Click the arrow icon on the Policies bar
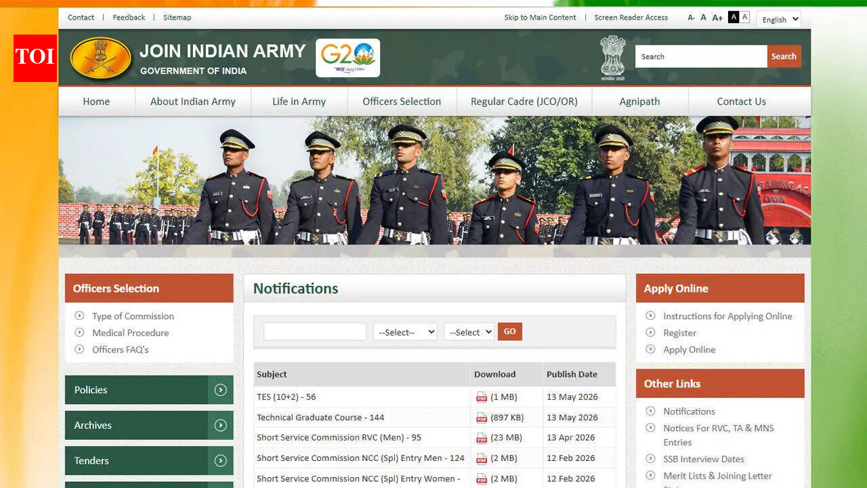Viewport: 867px width, 488px height. point(220,390)
